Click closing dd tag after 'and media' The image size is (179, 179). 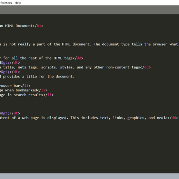pos(173,118)
